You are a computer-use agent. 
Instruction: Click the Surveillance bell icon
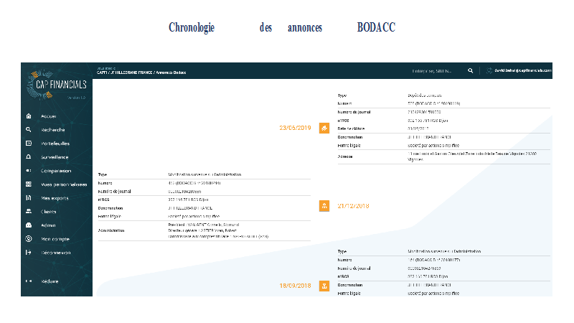(x=28, y=156)
